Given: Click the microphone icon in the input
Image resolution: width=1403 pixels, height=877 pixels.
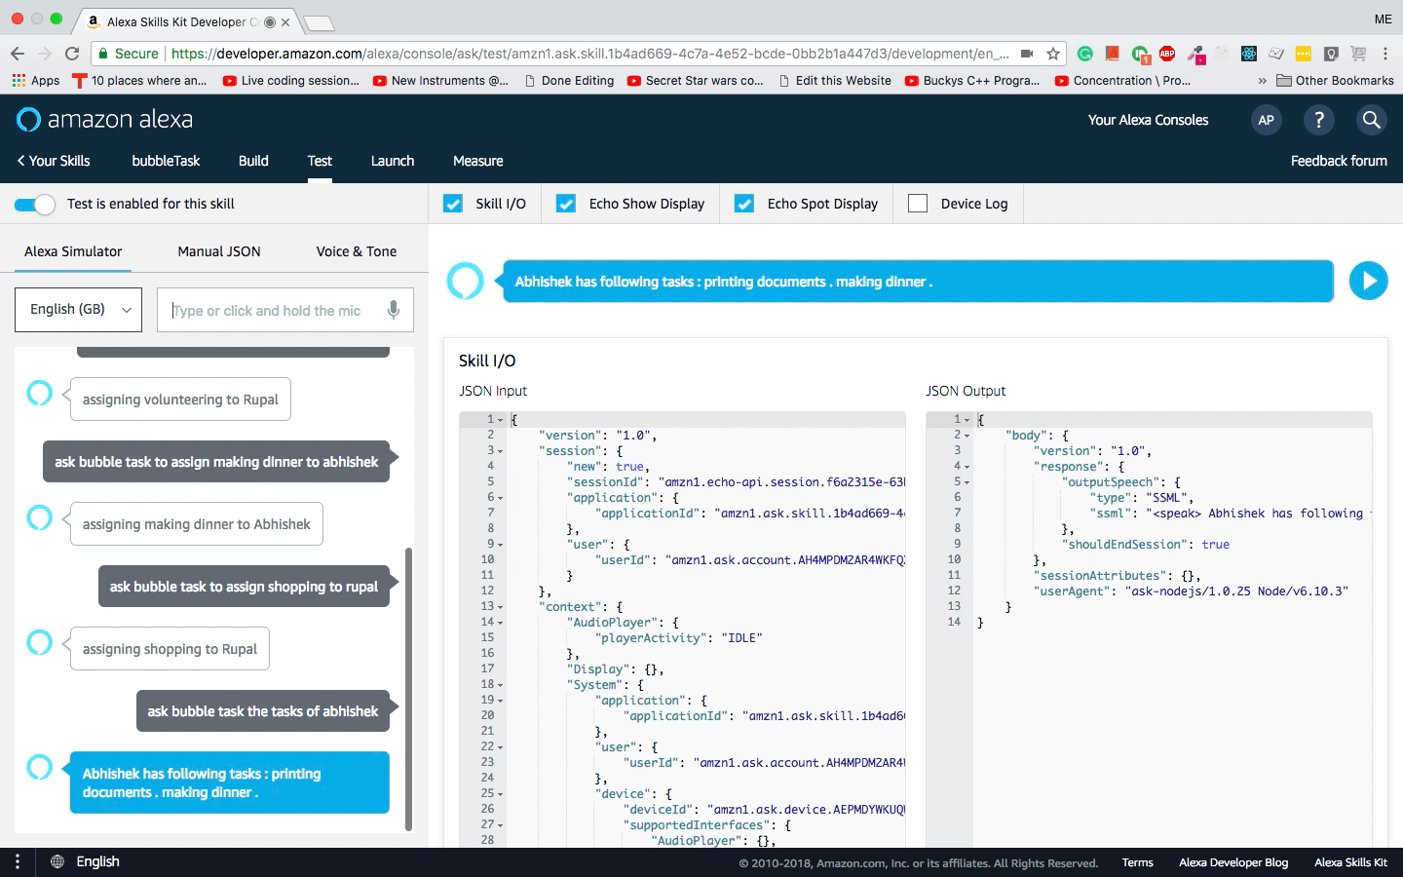Looking at the screenshot, I should tap(393, 310).
